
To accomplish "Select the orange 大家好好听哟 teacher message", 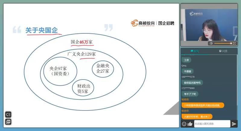I will tap(197, 116).
